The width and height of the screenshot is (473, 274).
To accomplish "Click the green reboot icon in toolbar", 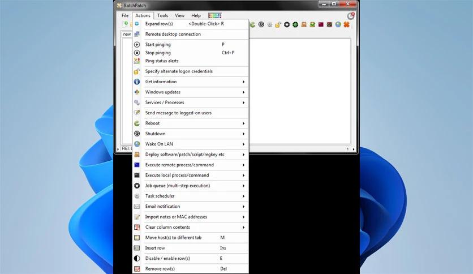I will [253, 25].
